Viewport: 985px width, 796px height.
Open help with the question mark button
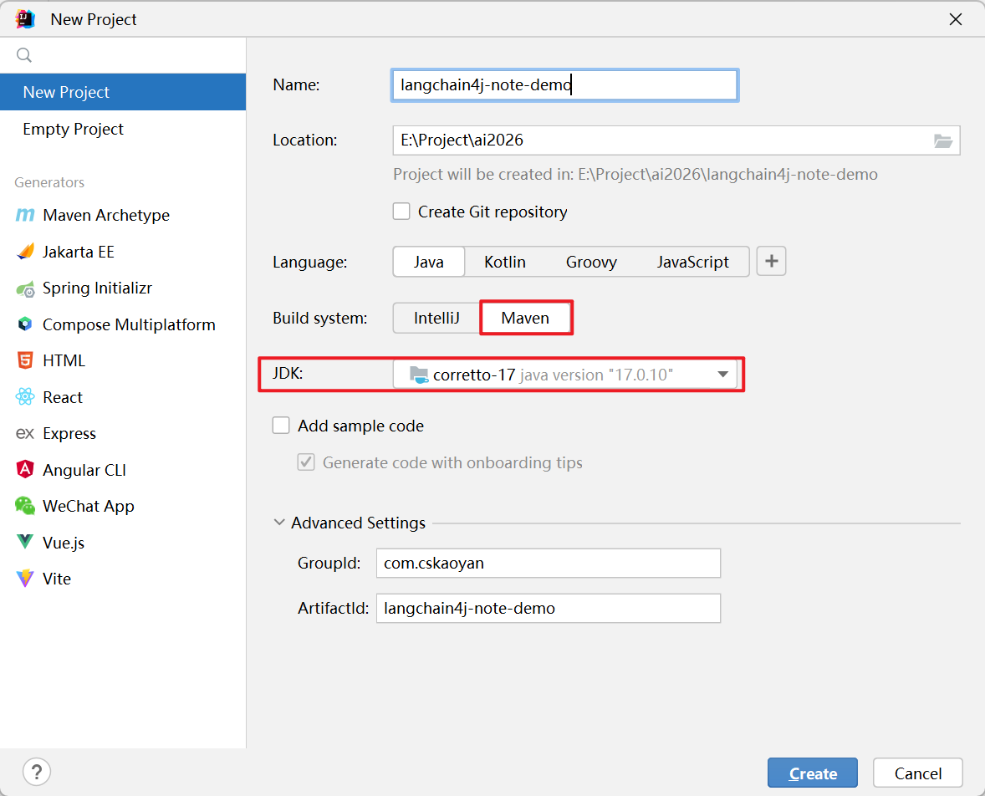pyautogui.click(x=37, y=772)
